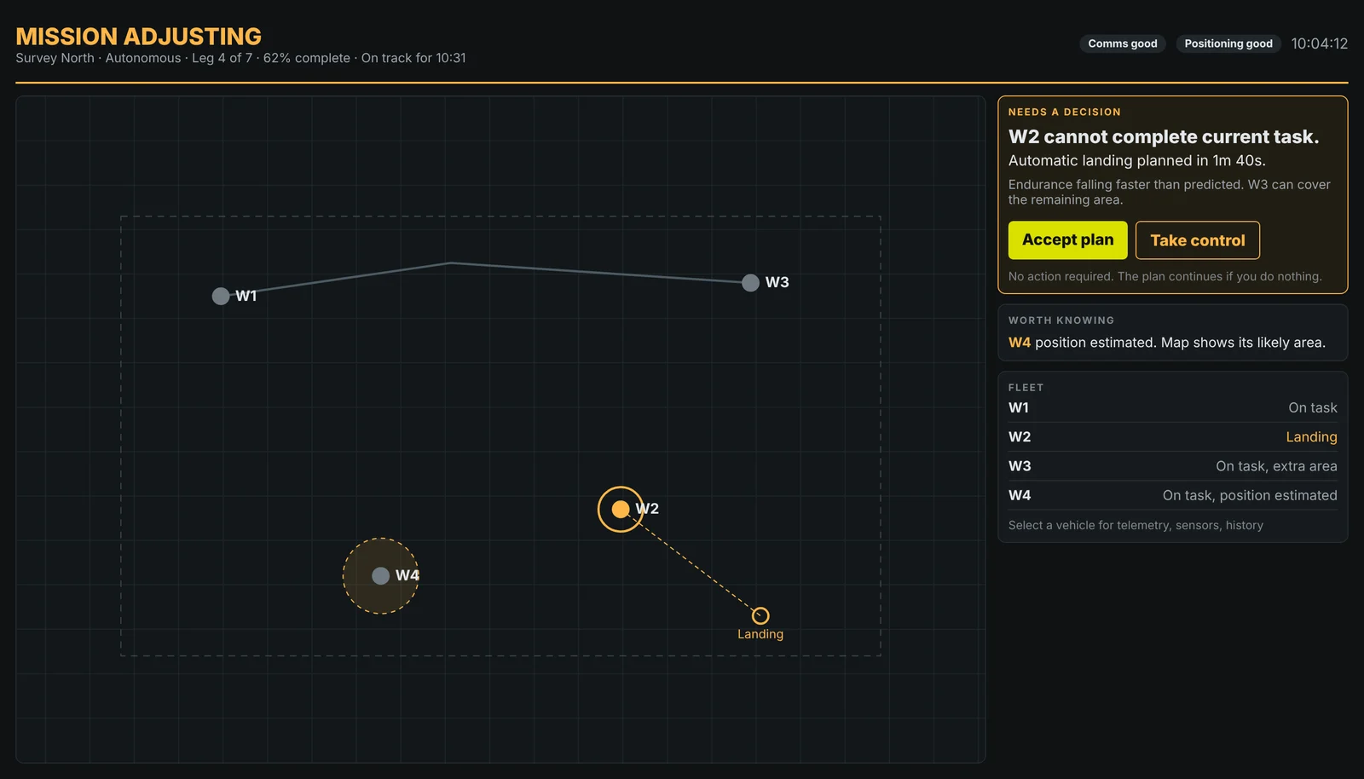Viewport: 1364px width, 779px height.
Task: Click the MISSION ADJUSTING heading
Action: [139, 37]
